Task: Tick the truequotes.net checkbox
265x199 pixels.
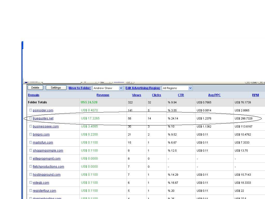Action: click(x=31, y=118)
